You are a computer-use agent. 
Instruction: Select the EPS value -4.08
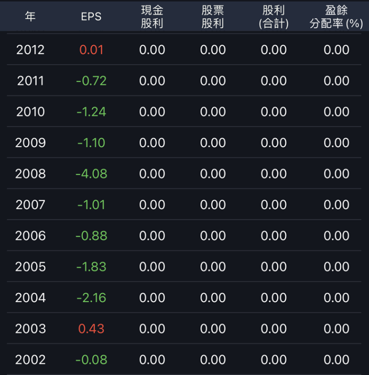[91, 173]
